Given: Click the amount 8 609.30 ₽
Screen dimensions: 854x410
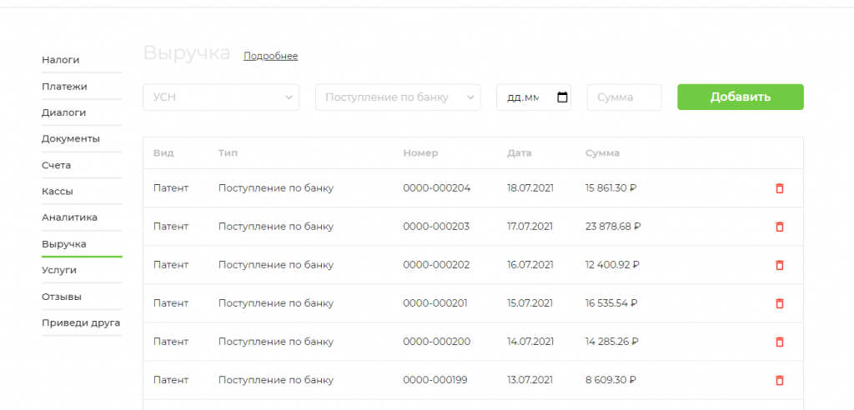Looking at the screenshot, I should [x=611, y=380].
